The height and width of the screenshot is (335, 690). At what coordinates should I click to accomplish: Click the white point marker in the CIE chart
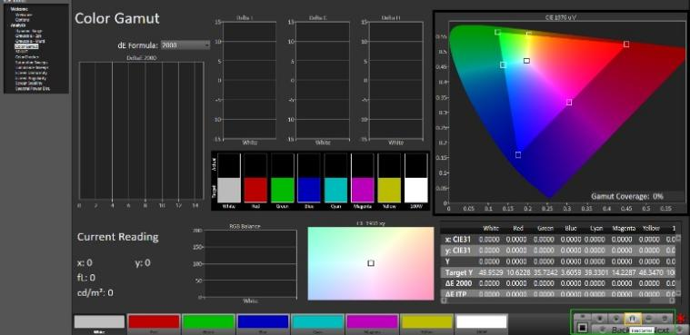(x=526, y=61)
